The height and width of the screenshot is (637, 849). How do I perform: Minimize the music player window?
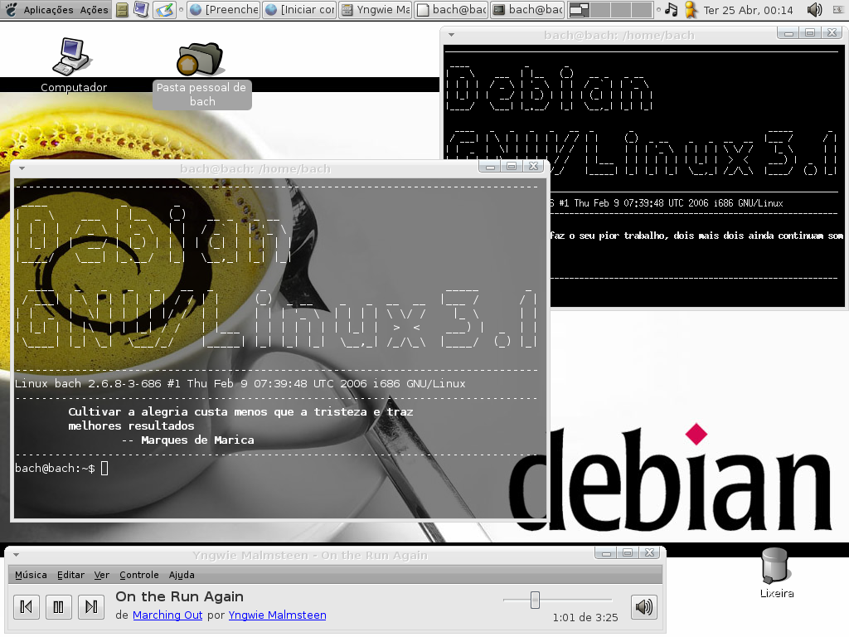click(606, 553)
